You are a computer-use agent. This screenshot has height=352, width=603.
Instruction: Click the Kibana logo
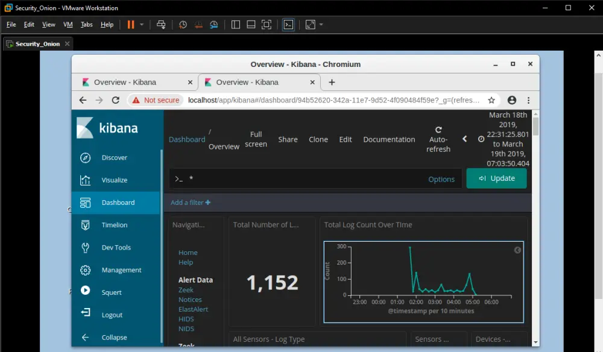[107, 128]
